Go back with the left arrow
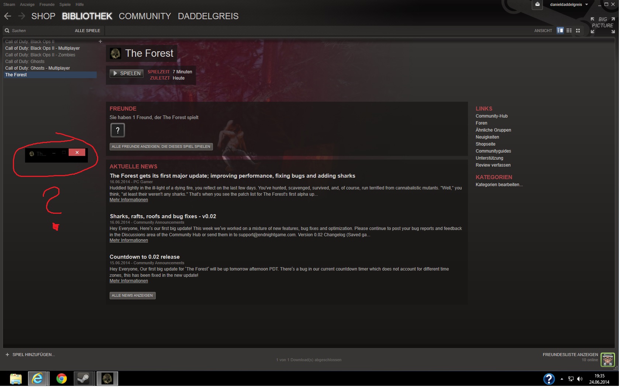 [x=8, y=16]
